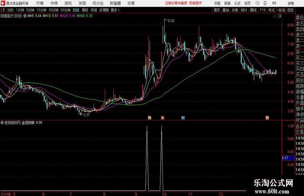Click the 2024年 date axis label
This screenshot has width=304, height=196.
point(6,194)
